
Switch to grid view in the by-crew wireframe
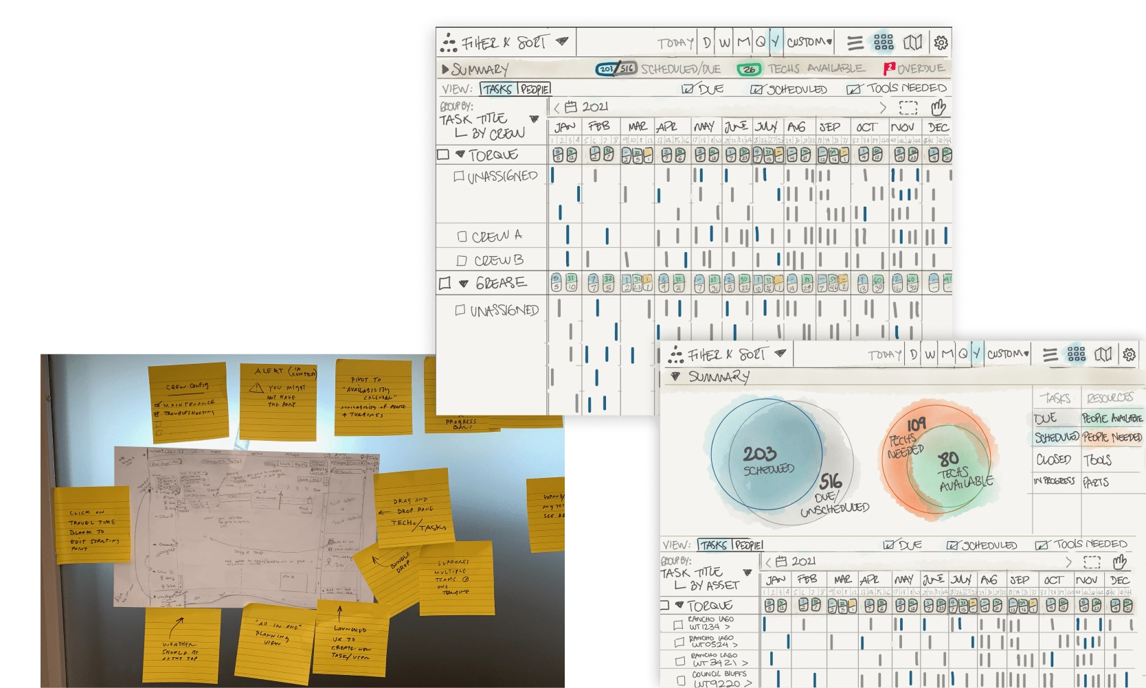(x=884, y=43)
